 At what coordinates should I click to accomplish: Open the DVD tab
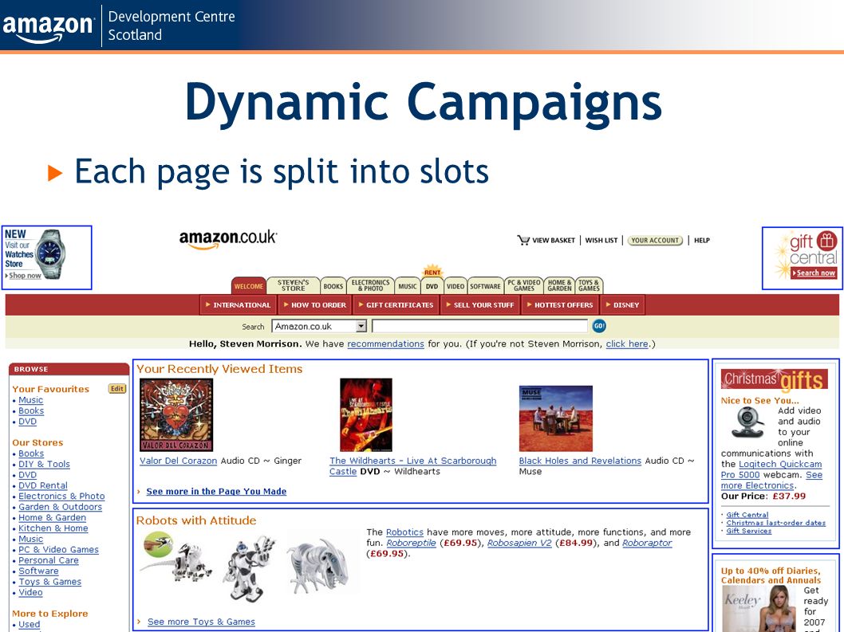(x=432, y=286)
